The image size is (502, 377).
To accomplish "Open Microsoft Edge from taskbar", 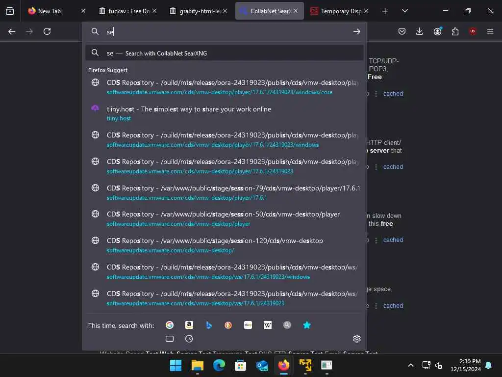I will click(219, 365).
